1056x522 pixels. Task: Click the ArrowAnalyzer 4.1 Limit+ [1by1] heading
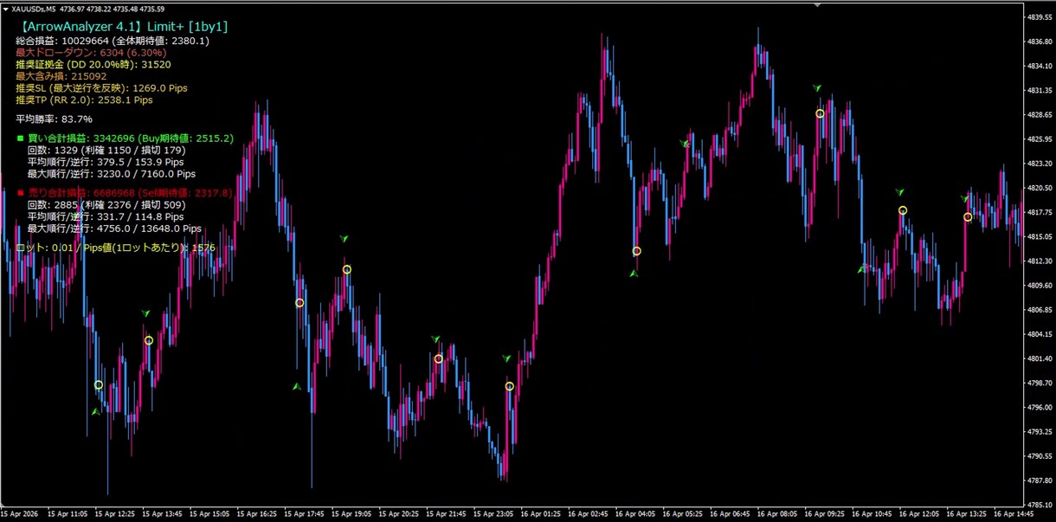click(122, 27)
